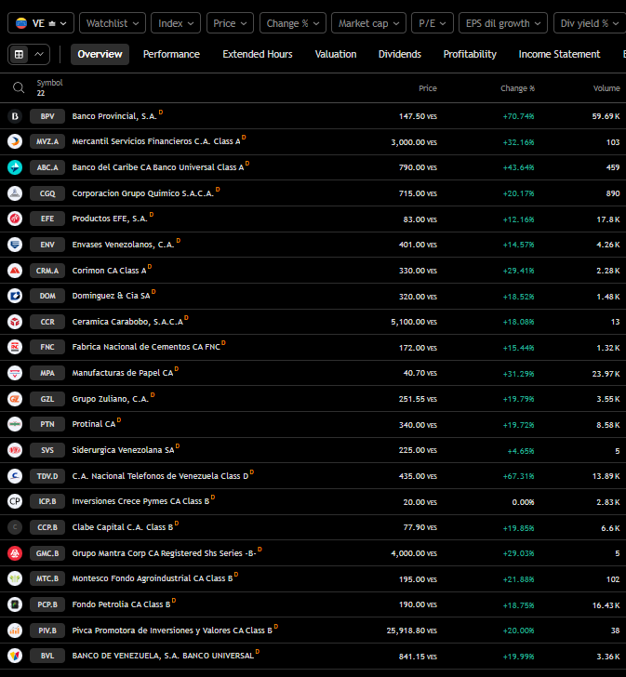The image size is (626, 677).
Task: Click the Banco del Caribe logo icon
Action: (x=15, y=167)
